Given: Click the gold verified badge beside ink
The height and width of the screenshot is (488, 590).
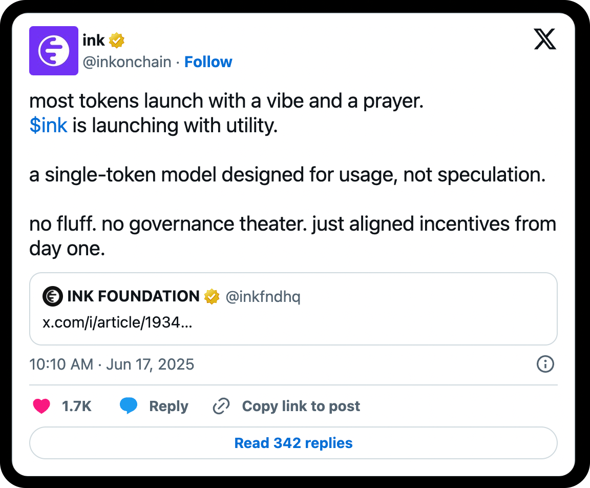Looking at the screenshot, I should pos(117,40).
